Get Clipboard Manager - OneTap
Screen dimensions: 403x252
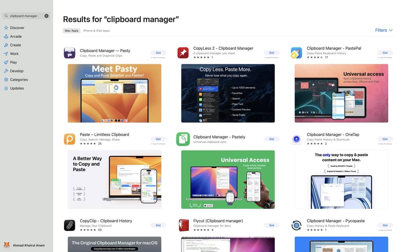click(385, 139)
